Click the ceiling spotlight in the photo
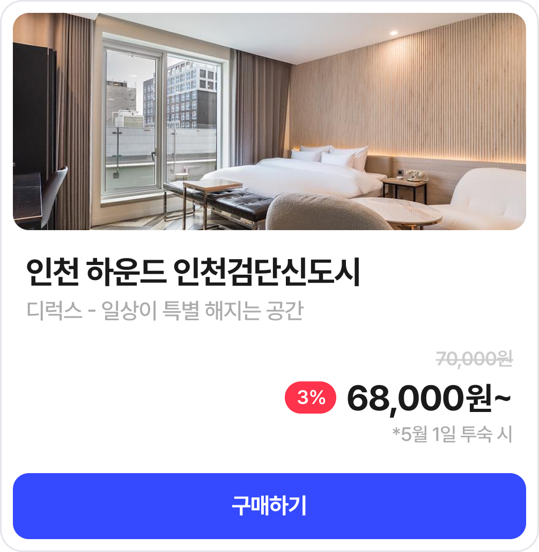Image resolution: width=539 pixels, height=552 pixels. click(394, 33)
